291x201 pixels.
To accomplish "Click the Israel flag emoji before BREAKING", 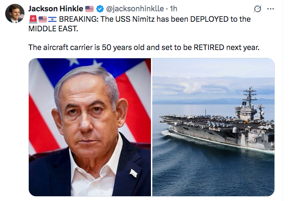I will click(52, 19).
